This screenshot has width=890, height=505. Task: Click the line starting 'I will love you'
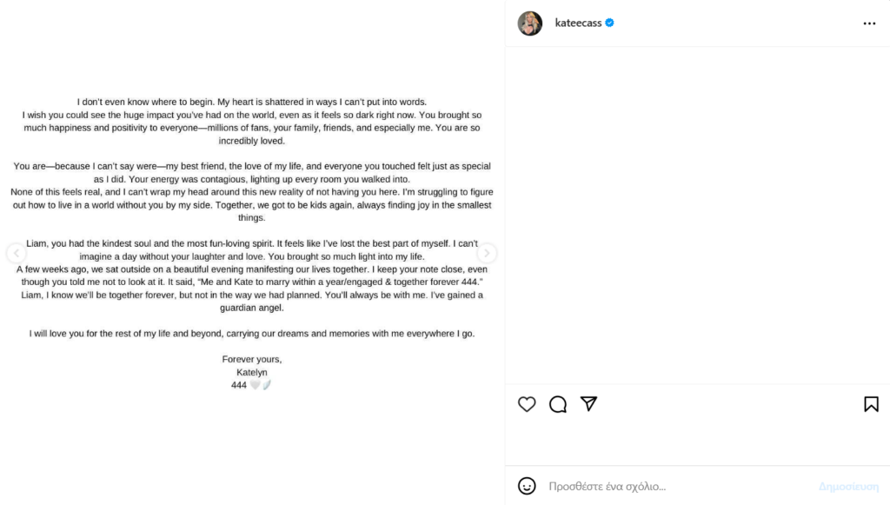point(252,333)
